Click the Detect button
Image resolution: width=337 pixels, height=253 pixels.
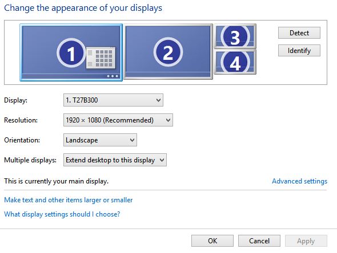tap(299, 33)
